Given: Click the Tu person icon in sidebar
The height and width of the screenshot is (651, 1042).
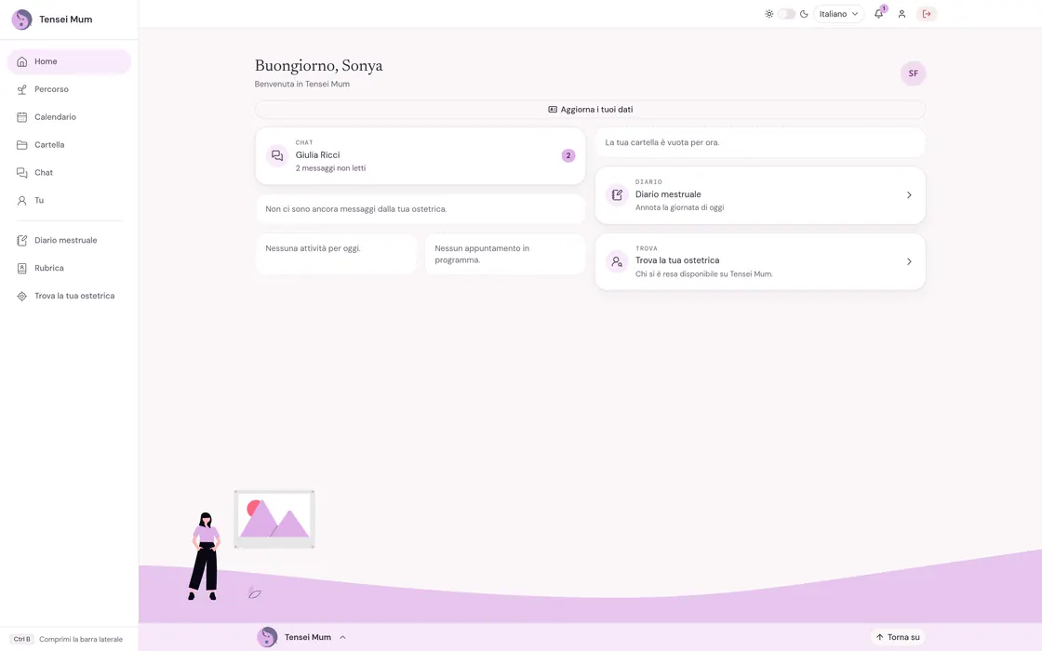Looking at the screenshot, I should tap(22, 201).
